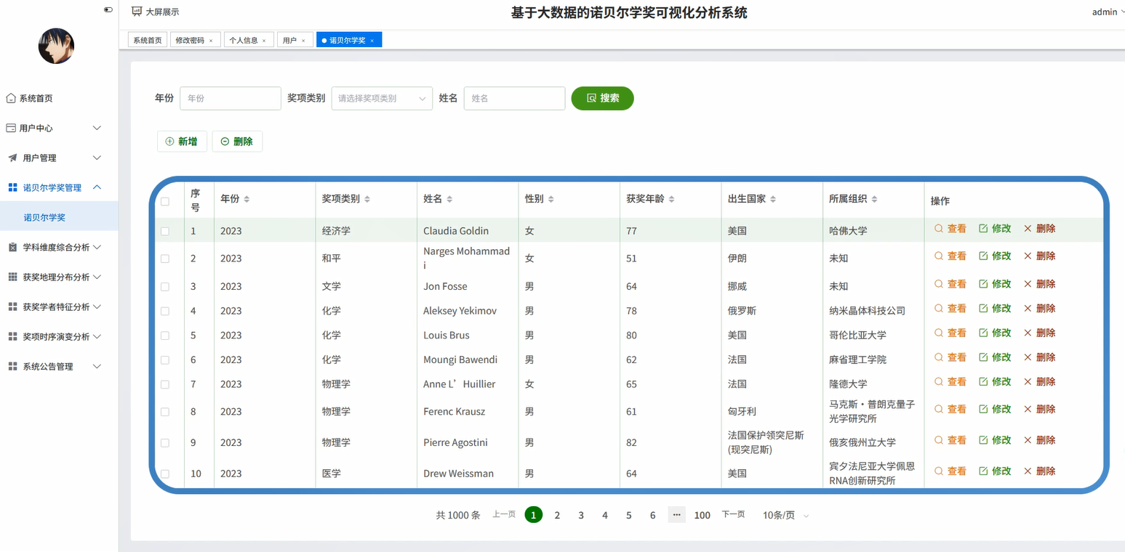Delete the Pierre Agostini record

pos(1039,440)
